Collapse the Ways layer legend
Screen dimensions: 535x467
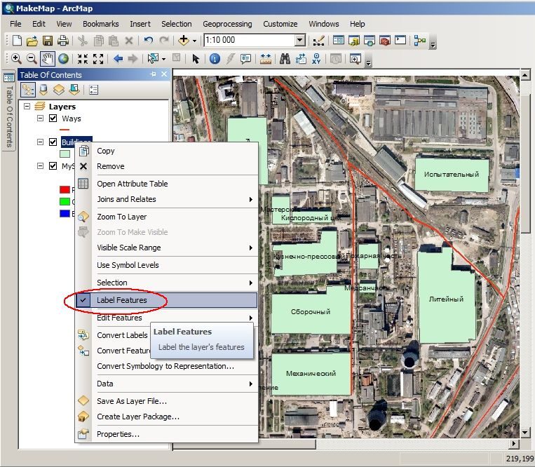point(40,119)
